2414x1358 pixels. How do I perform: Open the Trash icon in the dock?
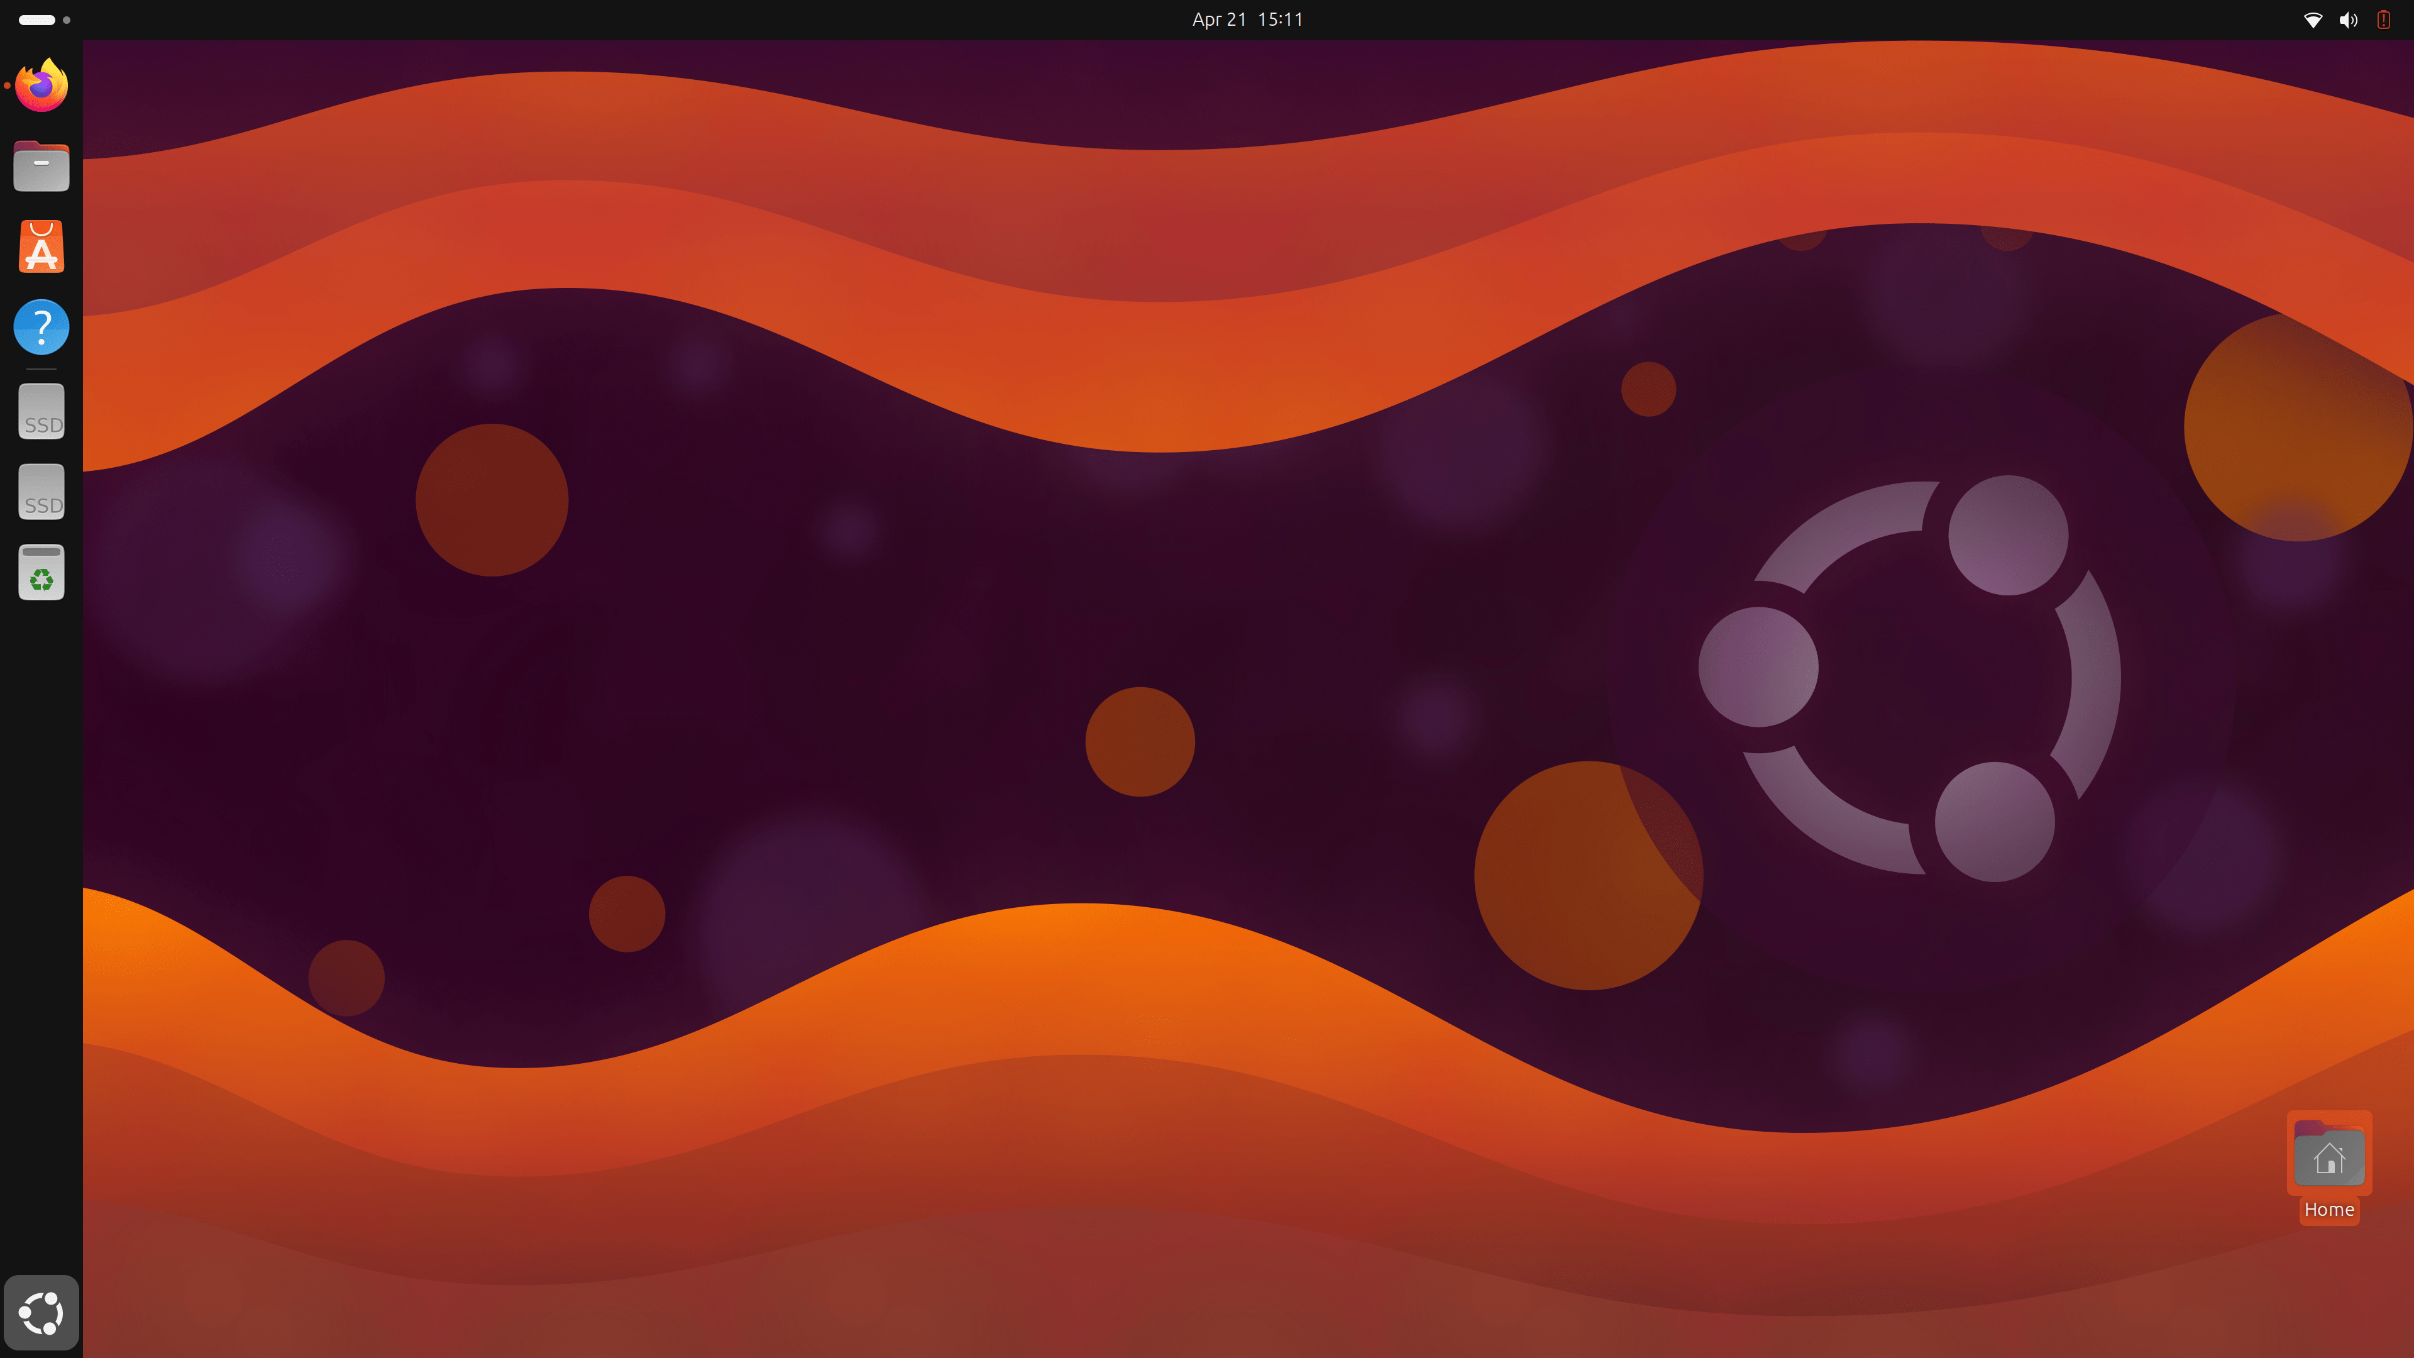[x=41, y=571]
